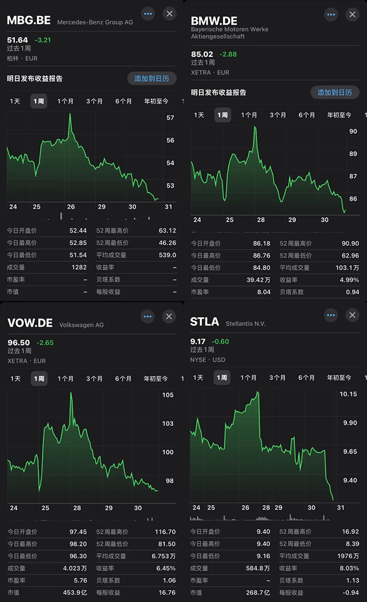The height and width of the screenshot is (602, 367).
Task: Switch Volkswagen chart to 1天 view
Action: coord(15,379)
